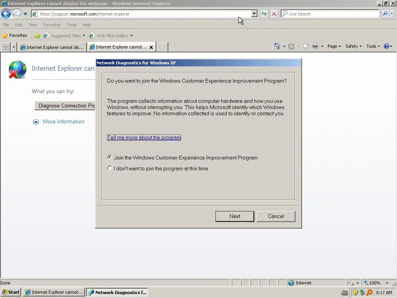Viewport: 397px width, 298px height.
Task: Select Join the Customer Experience Improvement Program
Action: pyautogui.click(x=182, y=158)
